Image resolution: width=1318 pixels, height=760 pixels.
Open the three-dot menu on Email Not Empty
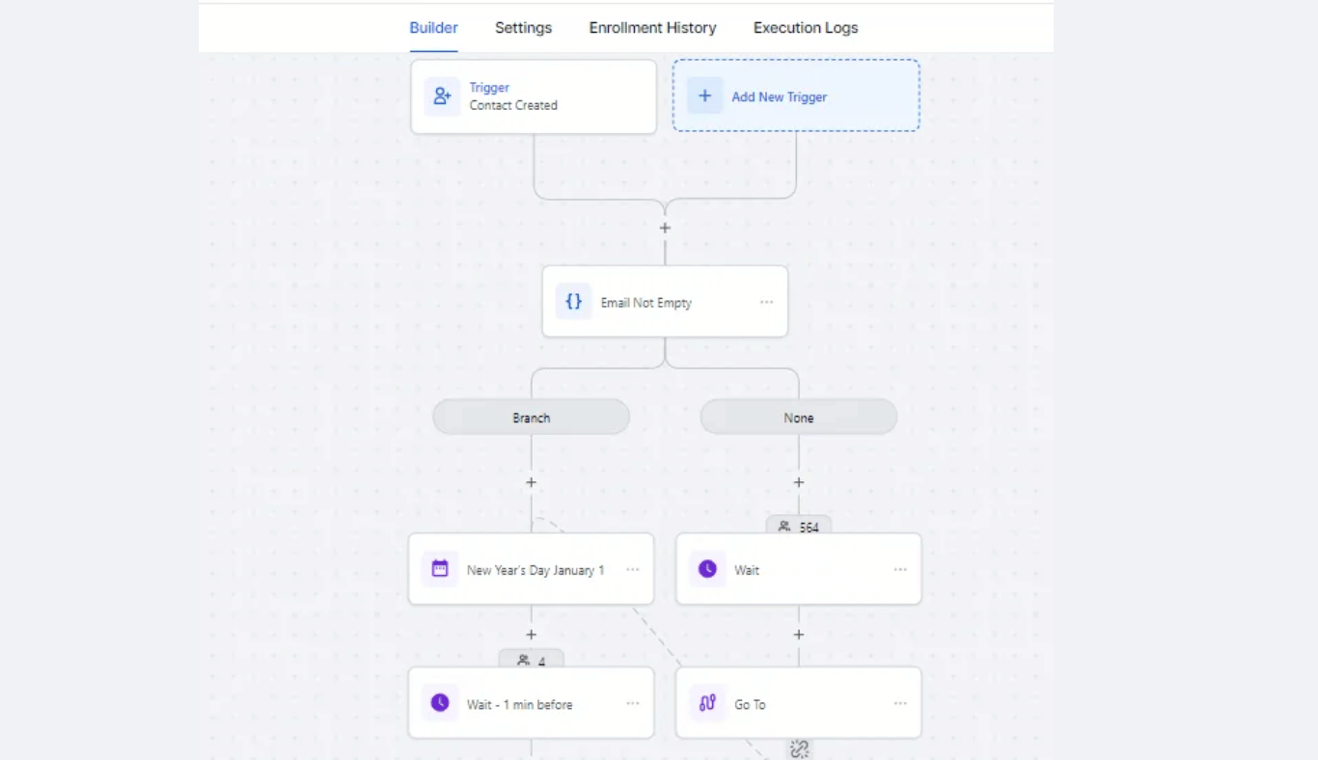766,302
